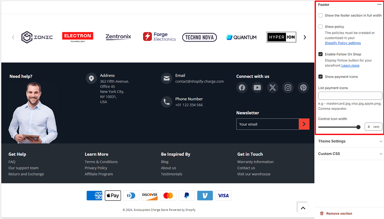The image size is (384, 219).
Task: Click the PayPal payment icon
Action: pyautogui.click(x=187, y=195)
